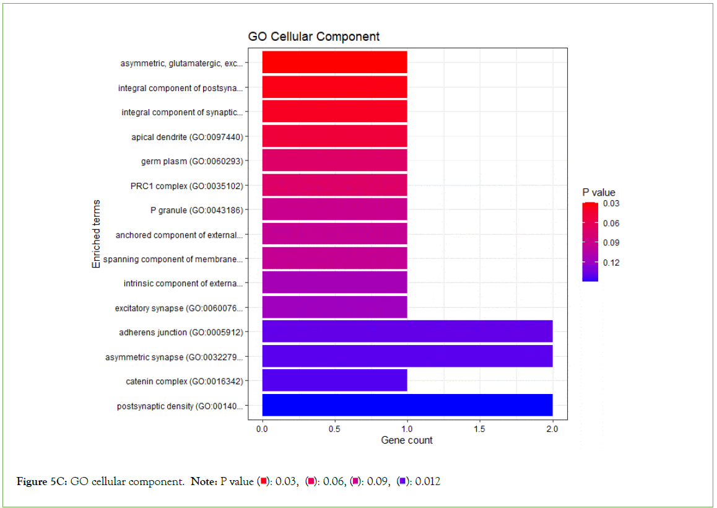Click the apical dendrite bar
717x508 pixels.
tap(334, 136)
